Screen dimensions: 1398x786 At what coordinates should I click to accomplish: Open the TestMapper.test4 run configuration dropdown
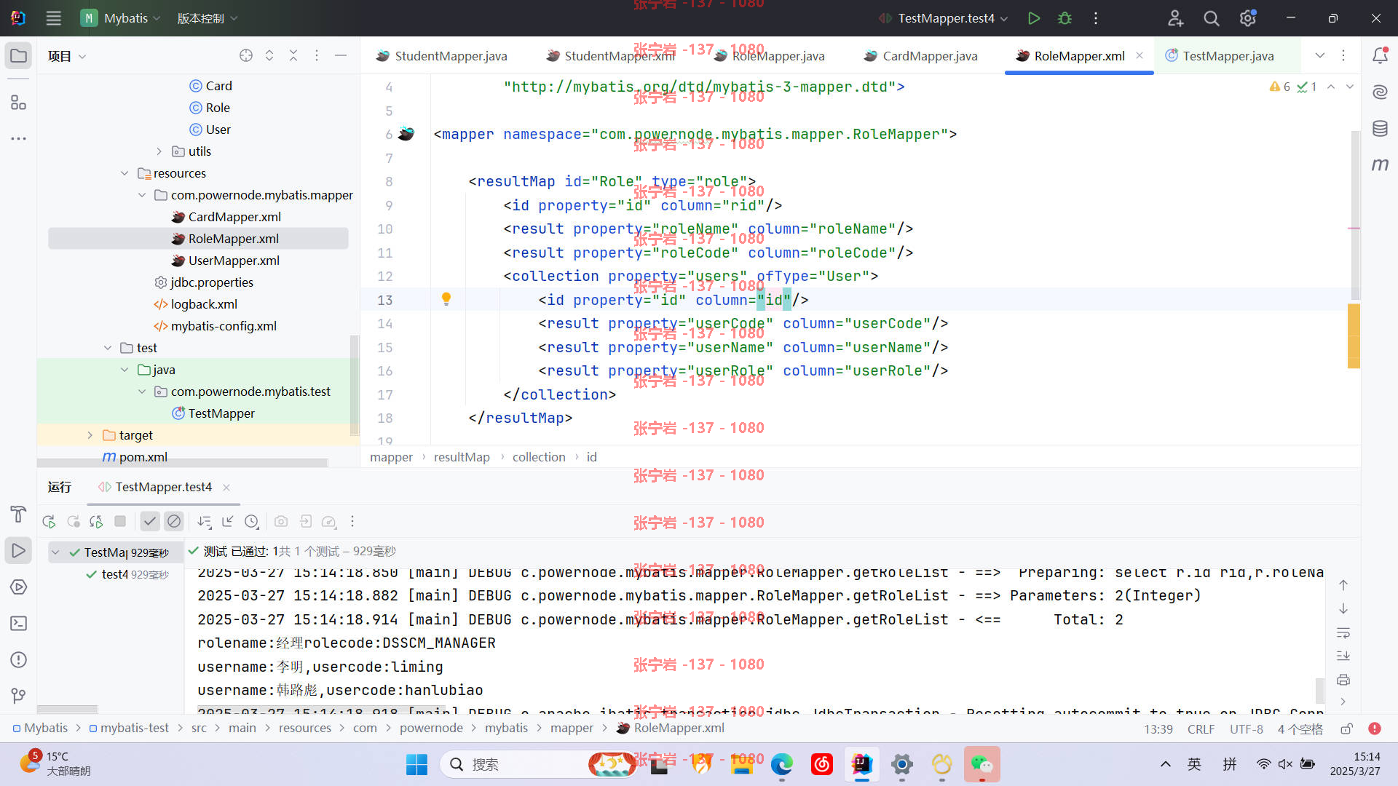(x=944, y=18)
